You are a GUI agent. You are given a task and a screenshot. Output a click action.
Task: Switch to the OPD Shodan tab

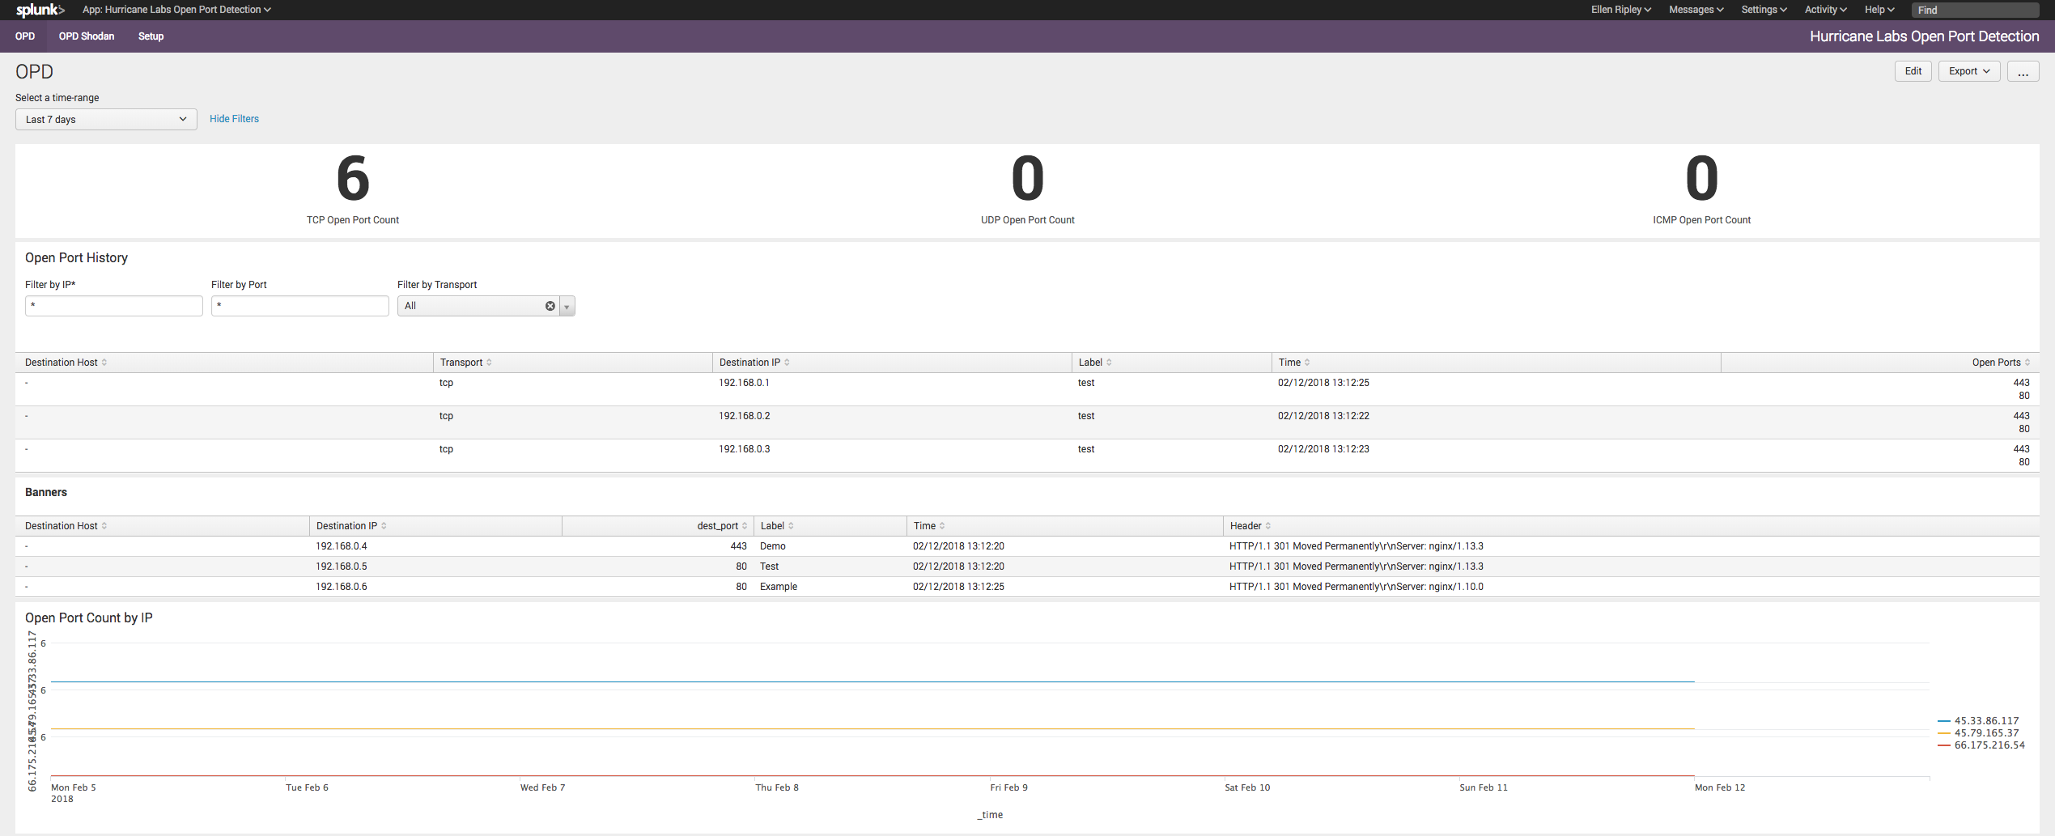(x=86, y=36)
